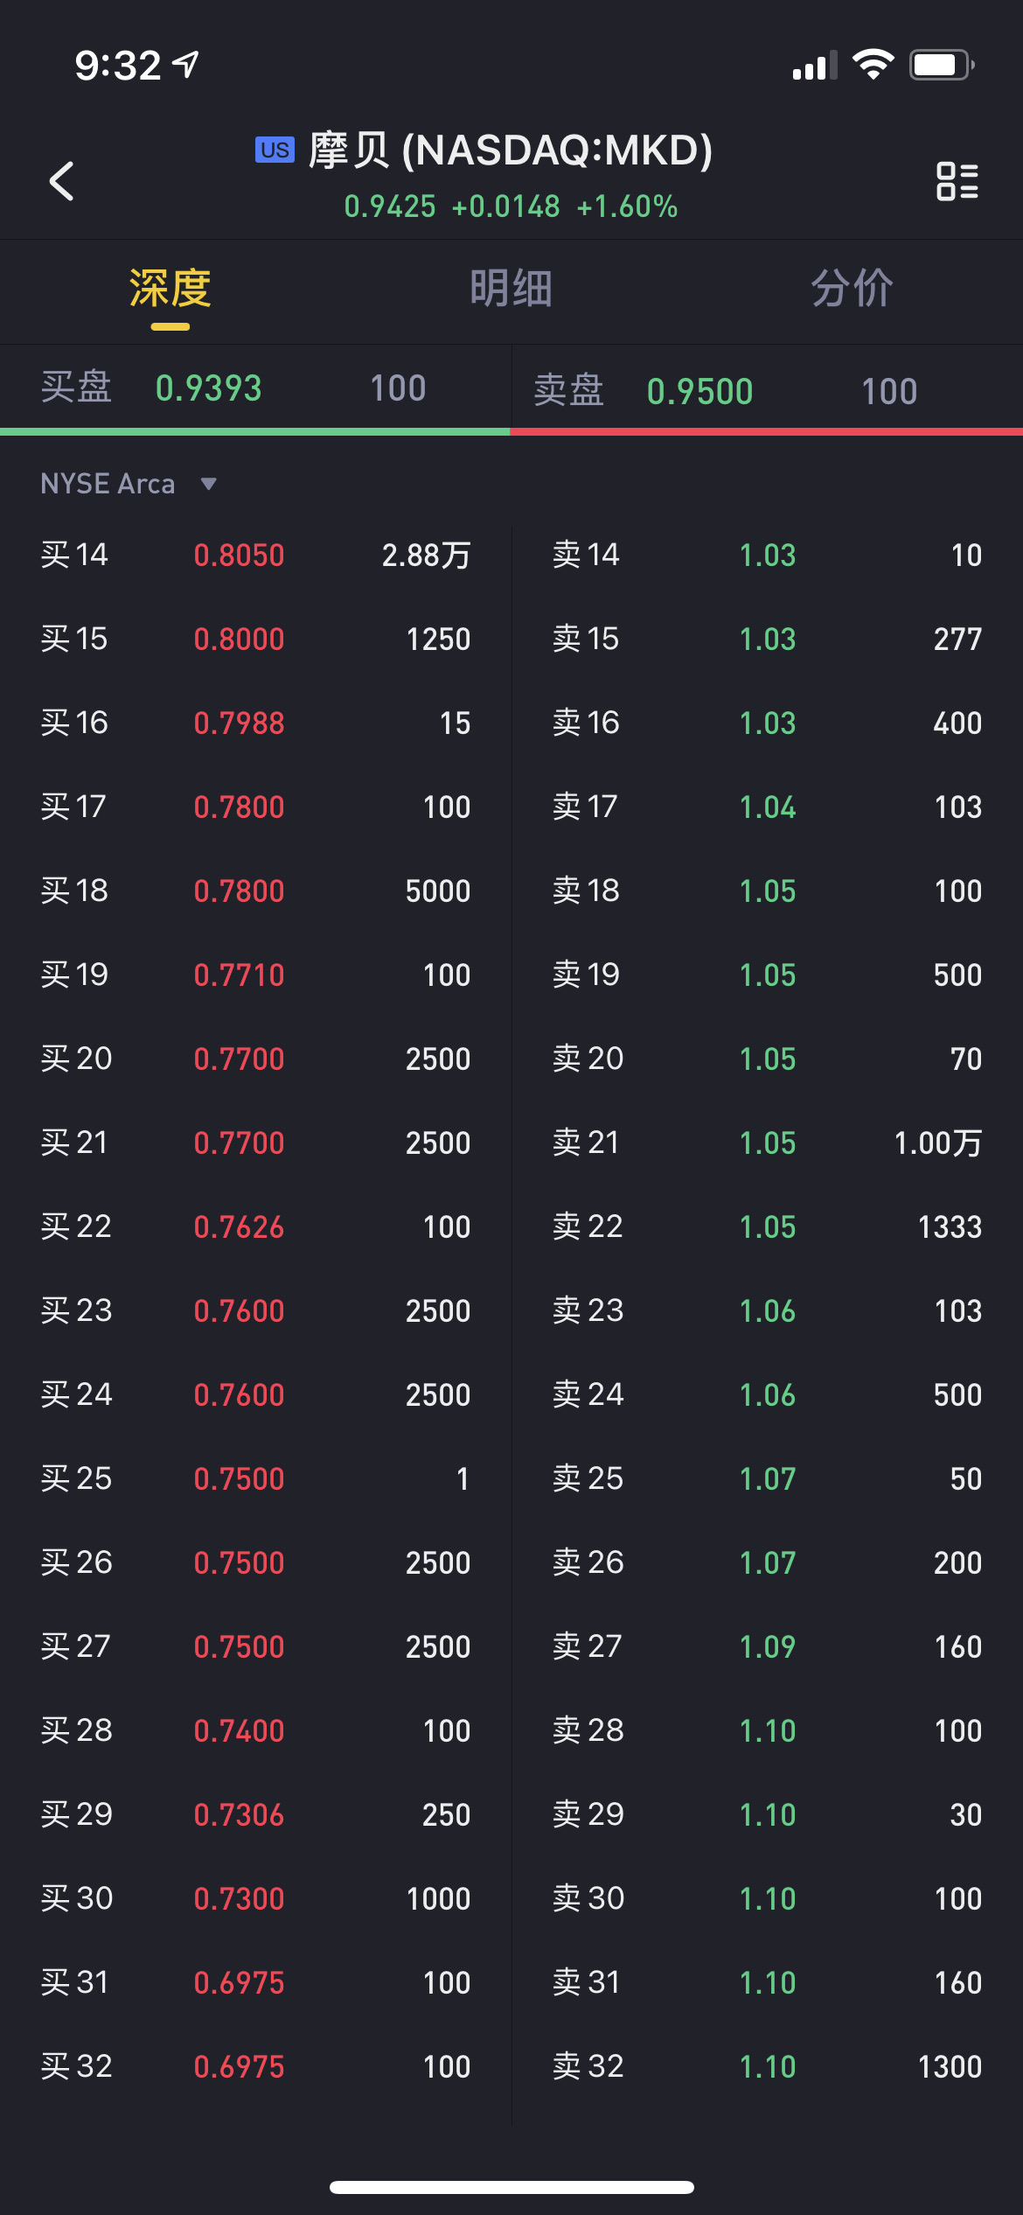Screen dimensions: 1023x2215
Task: Tap the battery status icon
Action: 941,65
